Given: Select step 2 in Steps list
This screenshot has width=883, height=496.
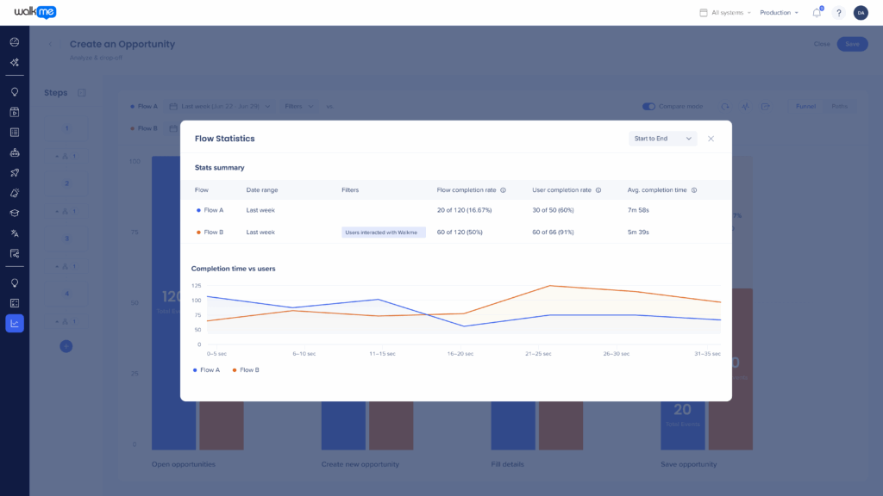Looking at the screenshot, I should (66, 183).
